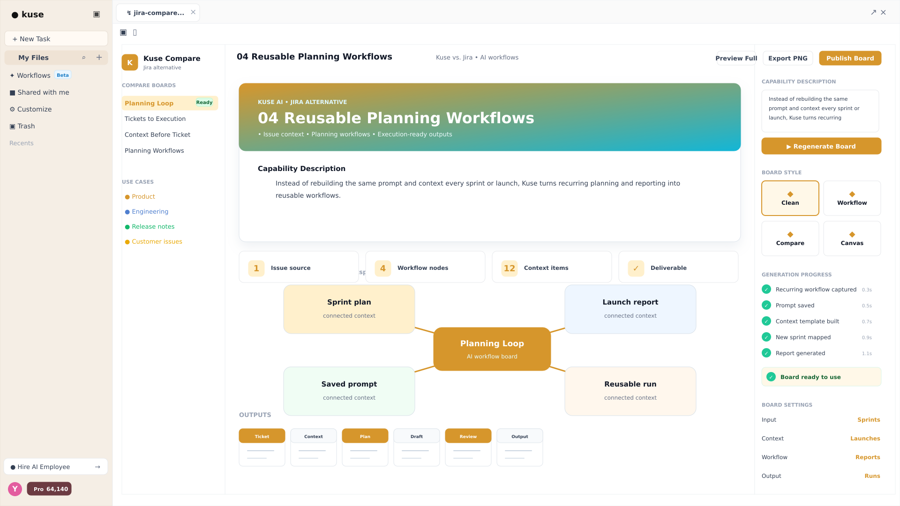The width and height of the screenshot is (900, 506).
Task: Click the mobile view icon in toolbar
Action: tap(135, 32)
